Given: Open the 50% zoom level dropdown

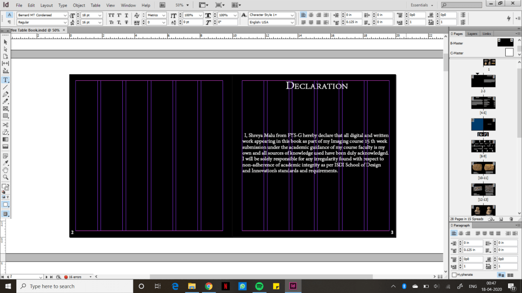Looking at the screenshot, I should [183, 5].
